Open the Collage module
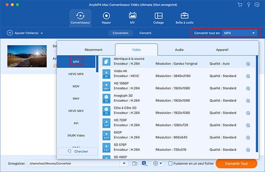This screenshot has height=172, width=265. (159, 18)
